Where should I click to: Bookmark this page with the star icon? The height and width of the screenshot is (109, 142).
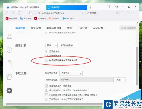click(x=39, y=13)
